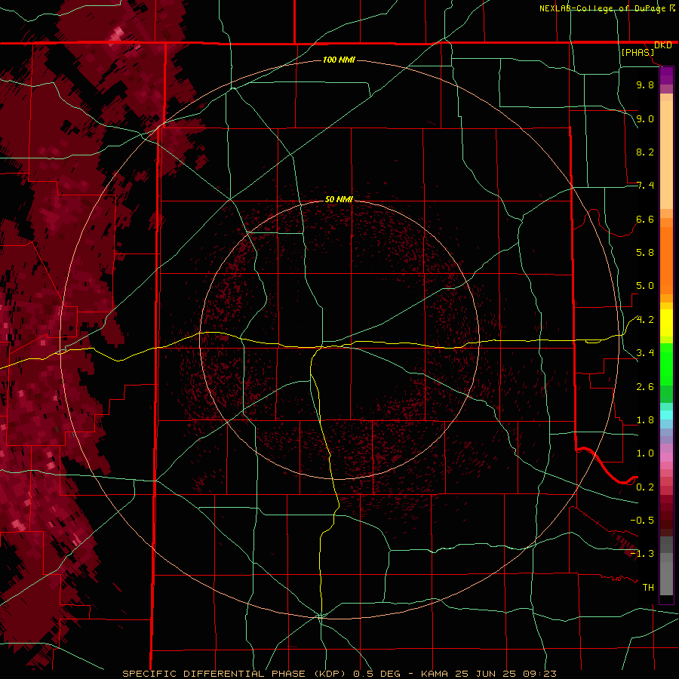
Task: Click the 6.6 value on the color scale
Action: click(645, 219)
